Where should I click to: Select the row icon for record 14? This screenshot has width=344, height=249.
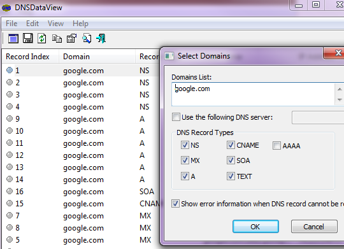10,179
